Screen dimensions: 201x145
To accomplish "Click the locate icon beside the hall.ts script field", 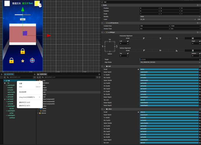I will point(200,69).
